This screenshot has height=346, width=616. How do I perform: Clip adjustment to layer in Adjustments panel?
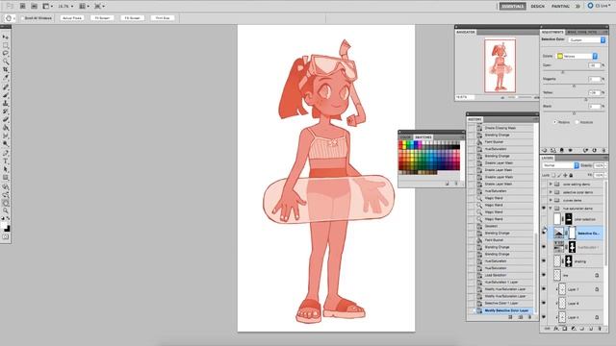[561, 150]
